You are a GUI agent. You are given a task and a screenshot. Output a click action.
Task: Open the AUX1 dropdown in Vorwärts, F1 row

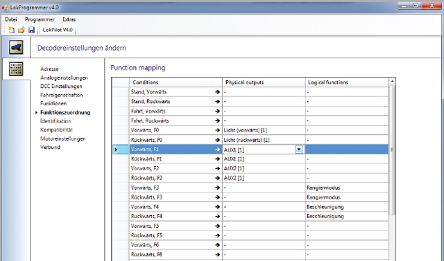pyautogui.click(x=299, y=150)
